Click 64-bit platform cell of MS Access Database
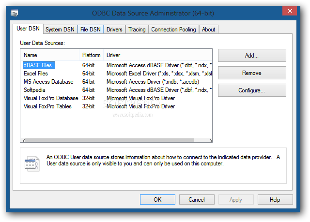310x222 pixels. pyautogui.click(x=88, y=82)
